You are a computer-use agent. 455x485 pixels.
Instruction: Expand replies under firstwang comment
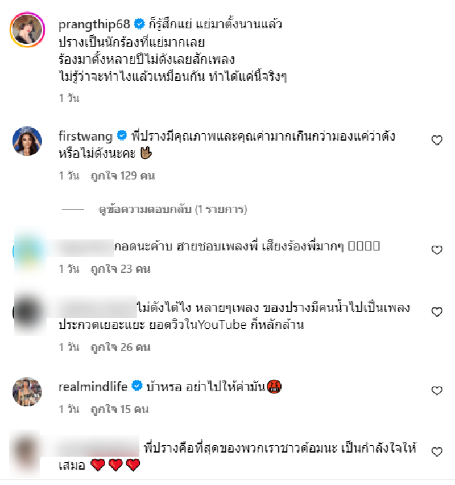point(173,209)
